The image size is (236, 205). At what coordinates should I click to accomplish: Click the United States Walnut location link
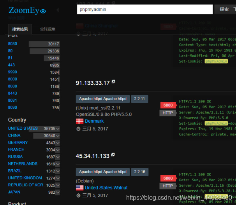(106, 188)
